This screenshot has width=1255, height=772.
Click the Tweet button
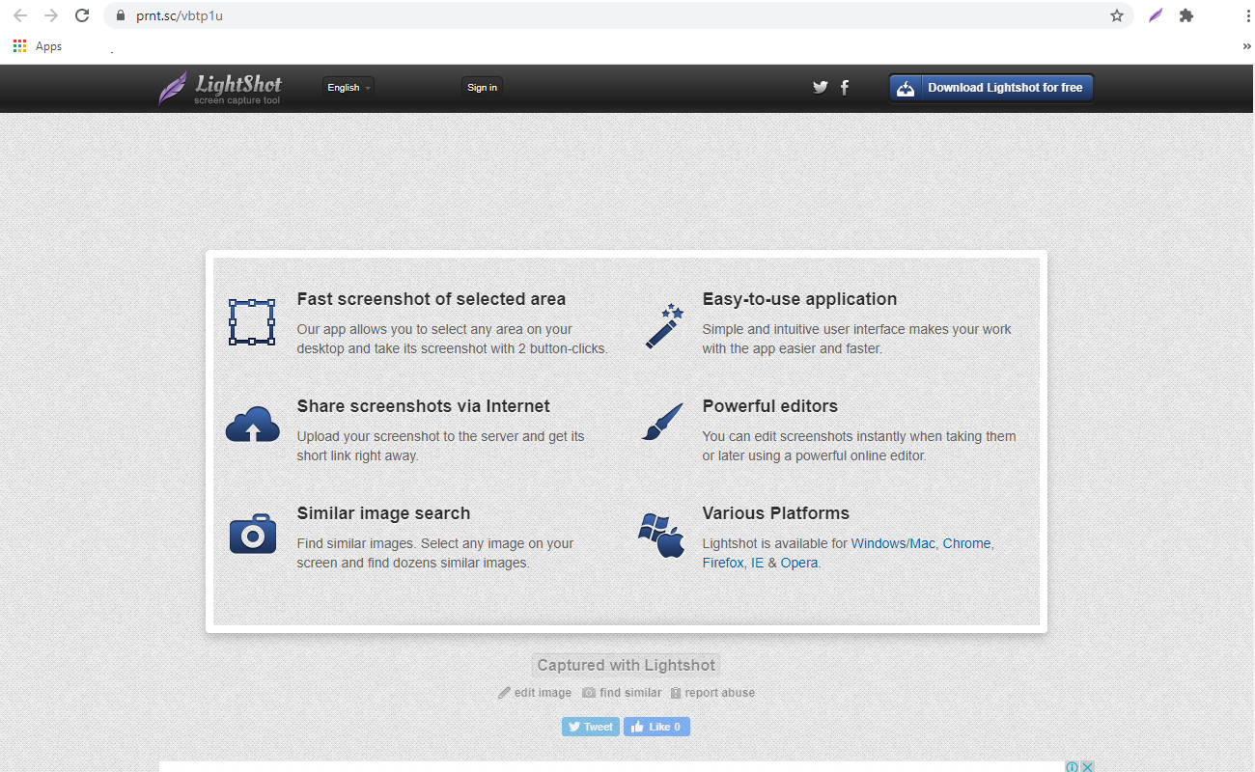[591, 727]
